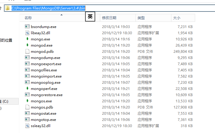
Task: Click the 22,508 KB size value
Action: point(184,89)
